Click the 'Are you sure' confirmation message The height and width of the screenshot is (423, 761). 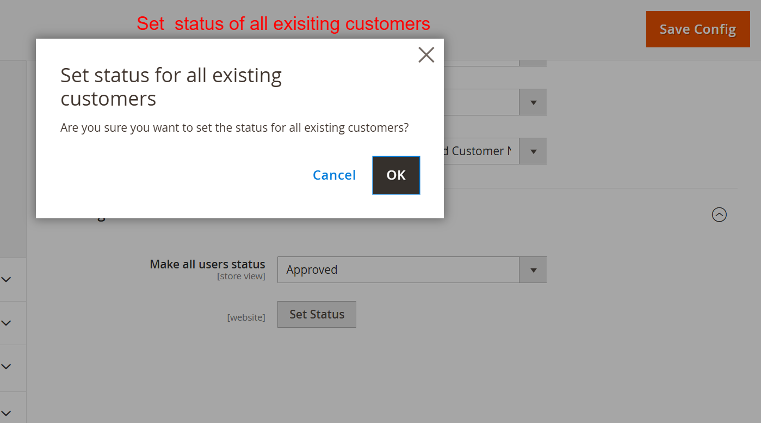click(234, 128)
